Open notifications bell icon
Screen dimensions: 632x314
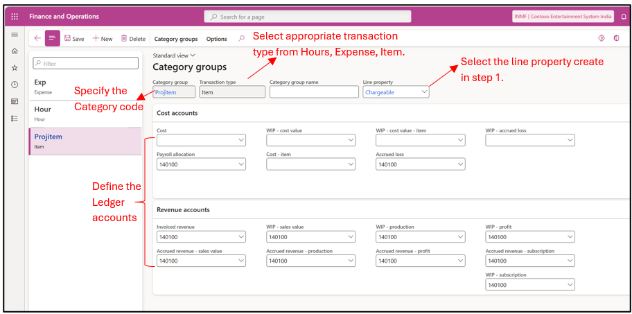tap(624, 17)
